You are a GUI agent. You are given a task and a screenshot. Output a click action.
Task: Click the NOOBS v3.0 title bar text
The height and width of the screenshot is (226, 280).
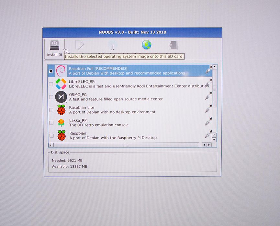(132, 32)
